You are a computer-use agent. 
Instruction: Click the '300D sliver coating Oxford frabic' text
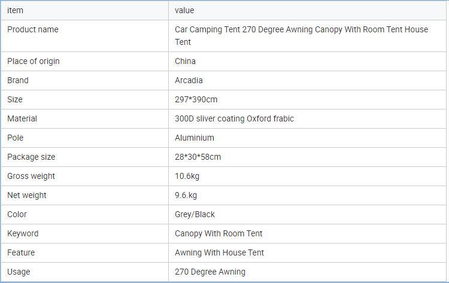coord(234,118)
